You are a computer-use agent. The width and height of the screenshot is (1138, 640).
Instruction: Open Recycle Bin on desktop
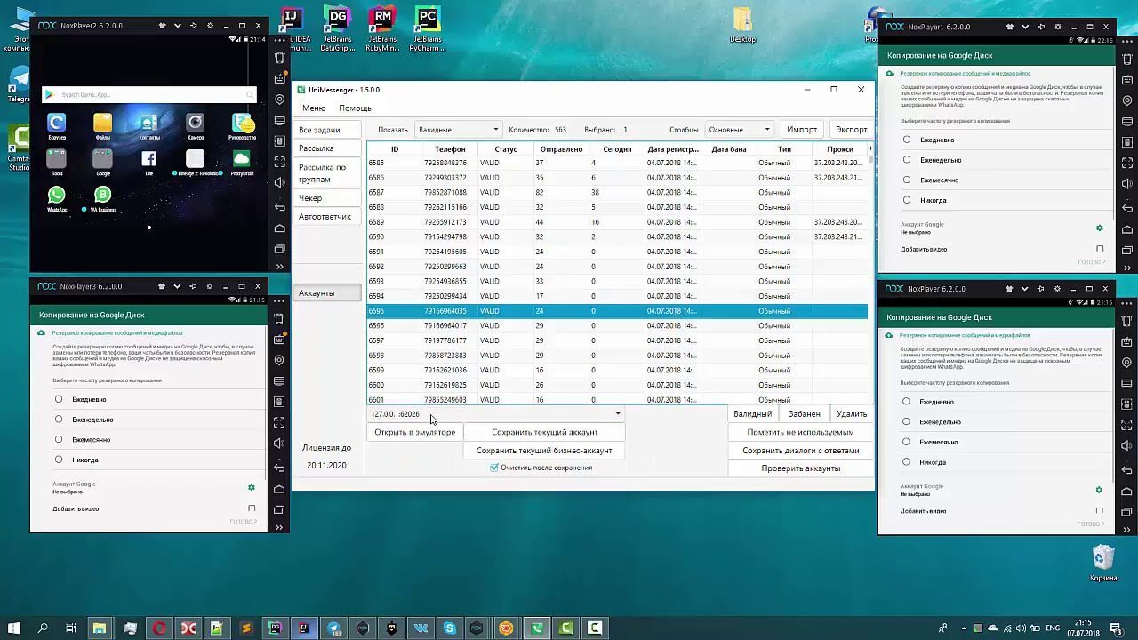coord(1103,557)
